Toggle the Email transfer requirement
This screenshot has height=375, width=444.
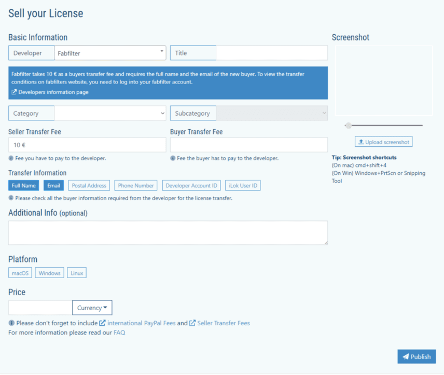(53, 186)
